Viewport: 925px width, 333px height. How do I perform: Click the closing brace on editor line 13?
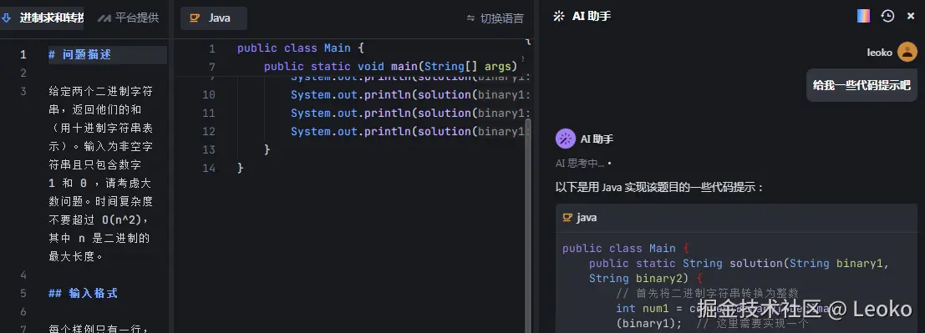coord(267,149)
